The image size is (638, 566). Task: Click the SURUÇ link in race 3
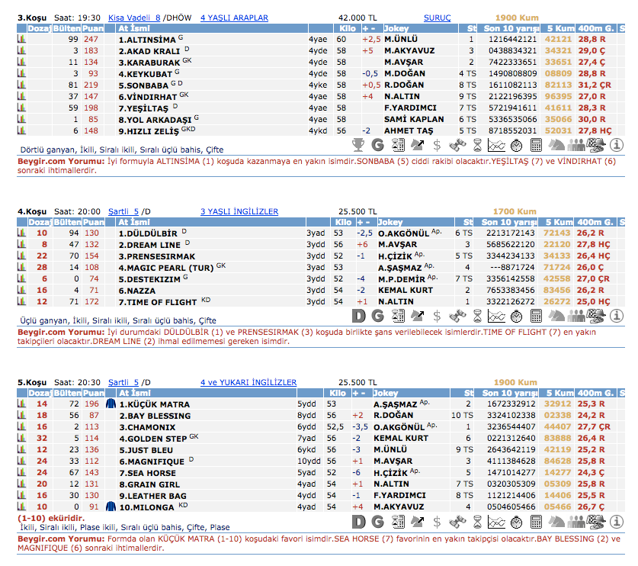pyautogui.click(x=437, y=18)
